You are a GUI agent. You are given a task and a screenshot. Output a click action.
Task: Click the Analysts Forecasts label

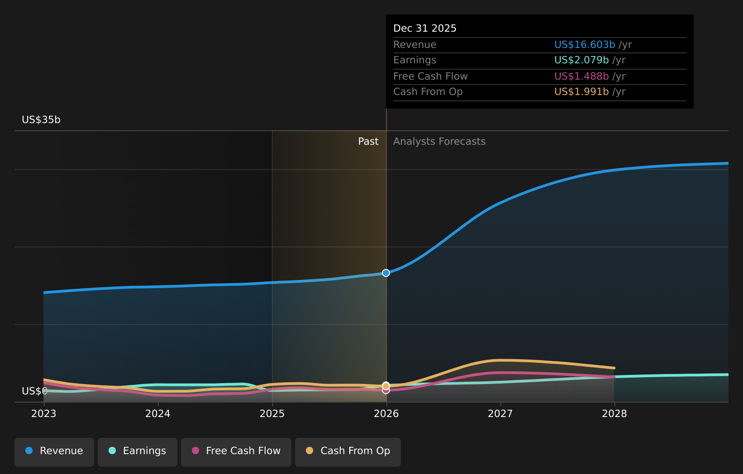pos(439,142)
